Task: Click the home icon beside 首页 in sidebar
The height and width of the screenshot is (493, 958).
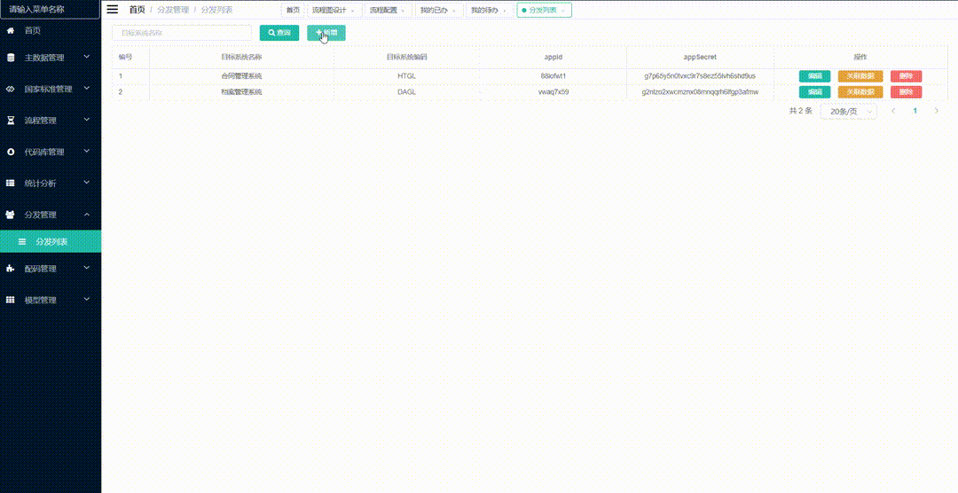Action: coord(11,30)
